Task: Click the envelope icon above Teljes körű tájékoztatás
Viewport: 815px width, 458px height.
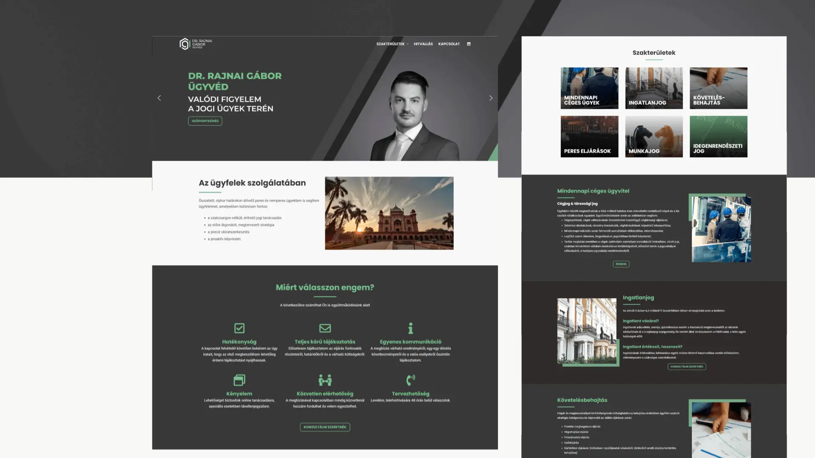Action: click(x=325, y=328)
